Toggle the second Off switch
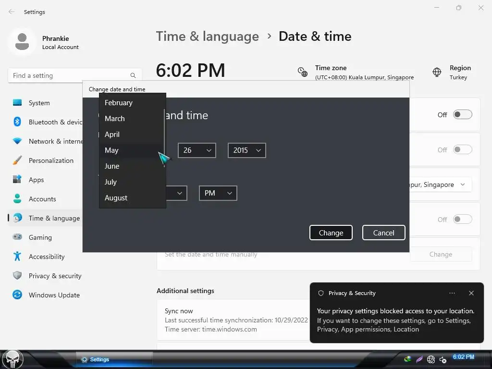492x369 pixels. point(463,150)
